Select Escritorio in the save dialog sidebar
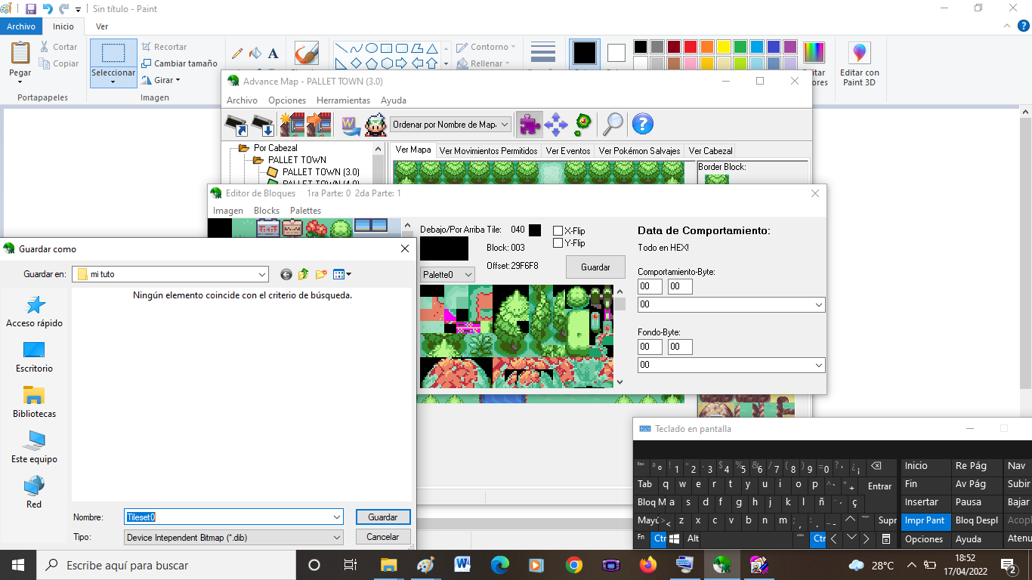The width and height of the screenshot is (1032, 580). 34,356
